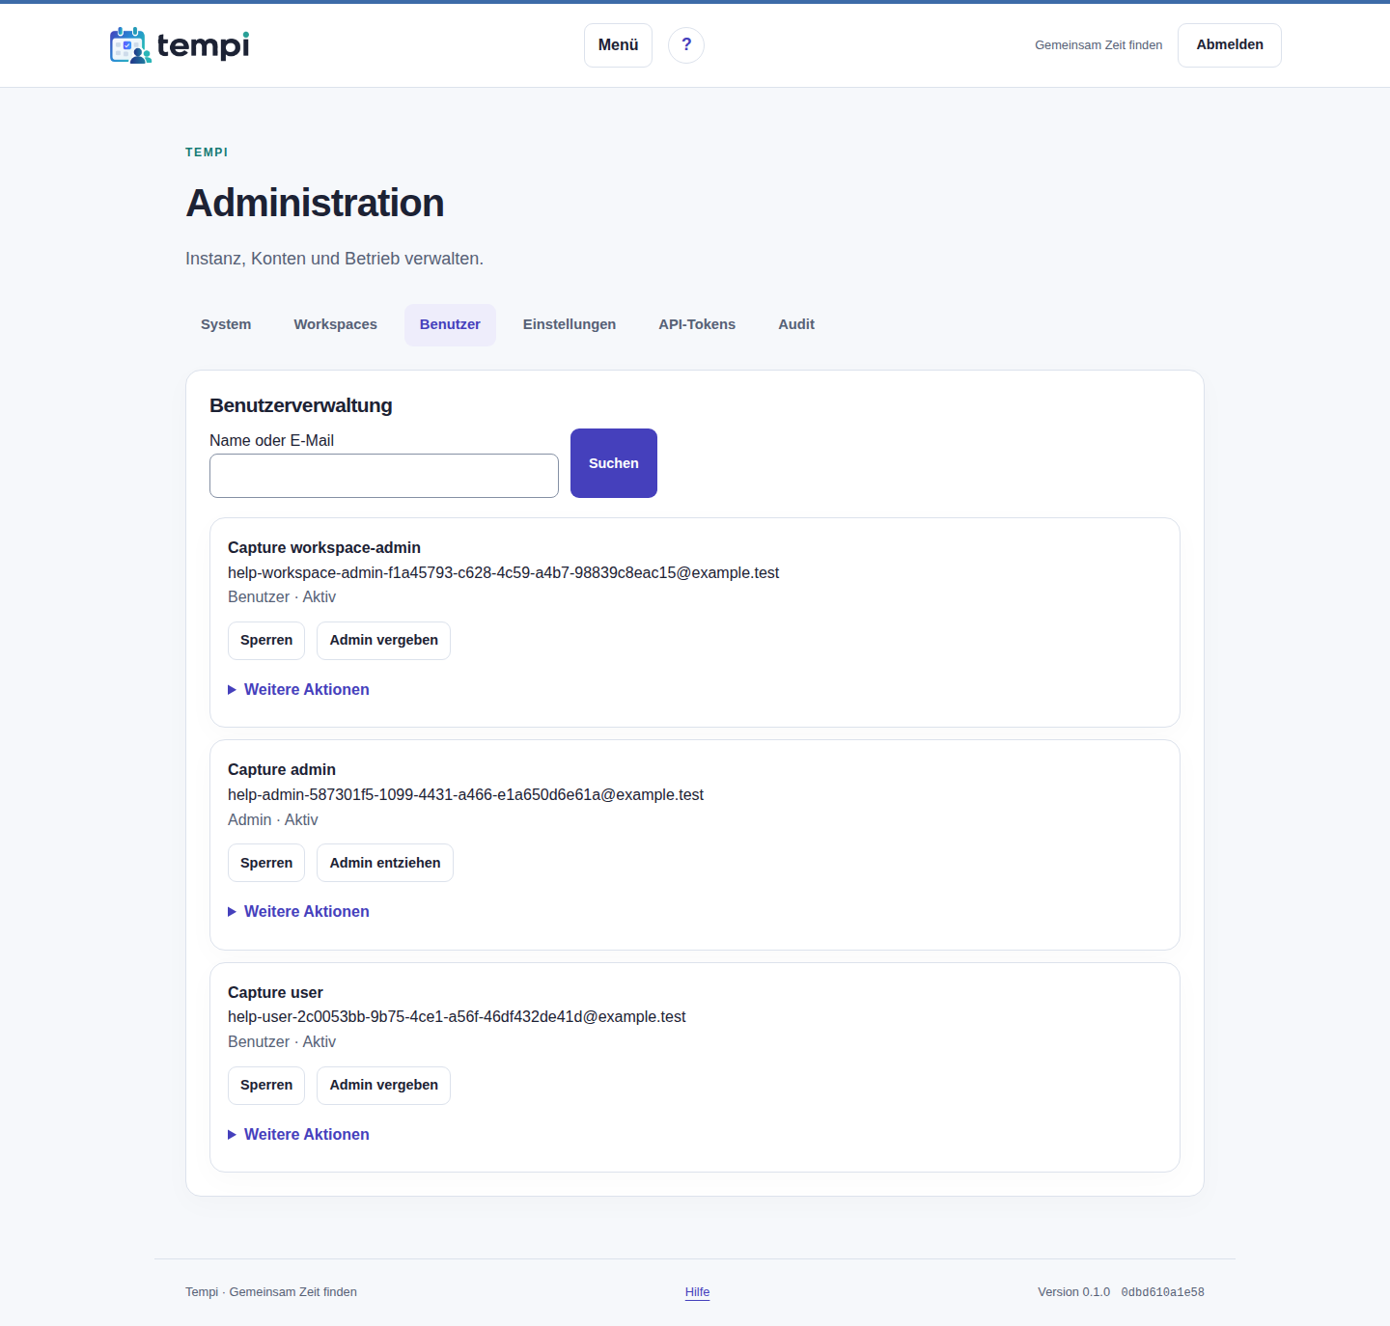The height and width of the screenshot is (1326, 1390).
Task: Admin vergeben for Capture user
Action: point(384,1086)
